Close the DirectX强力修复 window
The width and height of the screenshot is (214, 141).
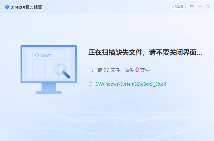point(208,7)
